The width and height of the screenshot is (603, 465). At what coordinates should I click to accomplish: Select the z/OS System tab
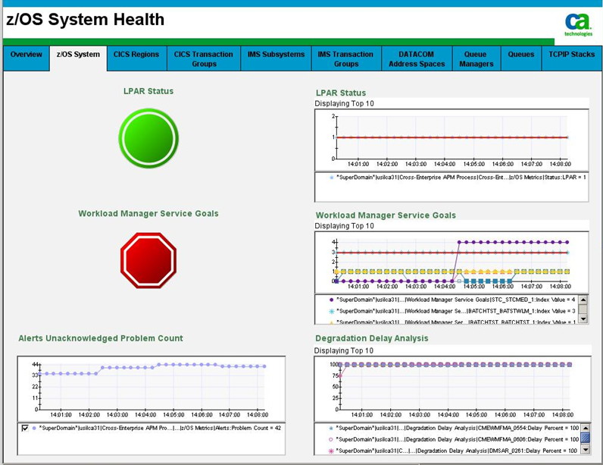[78, 58]
